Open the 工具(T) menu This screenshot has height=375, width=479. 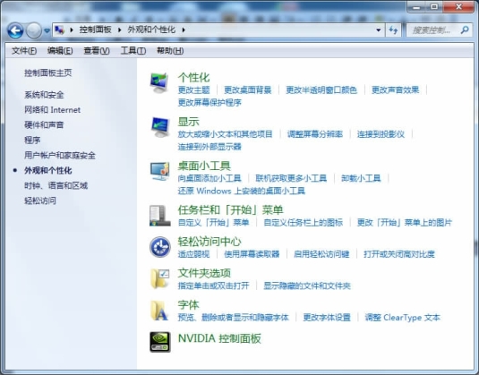coord(133,51)
